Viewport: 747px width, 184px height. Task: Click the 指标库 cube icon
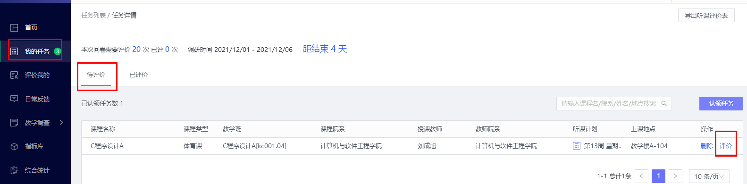tap(14, 147)
